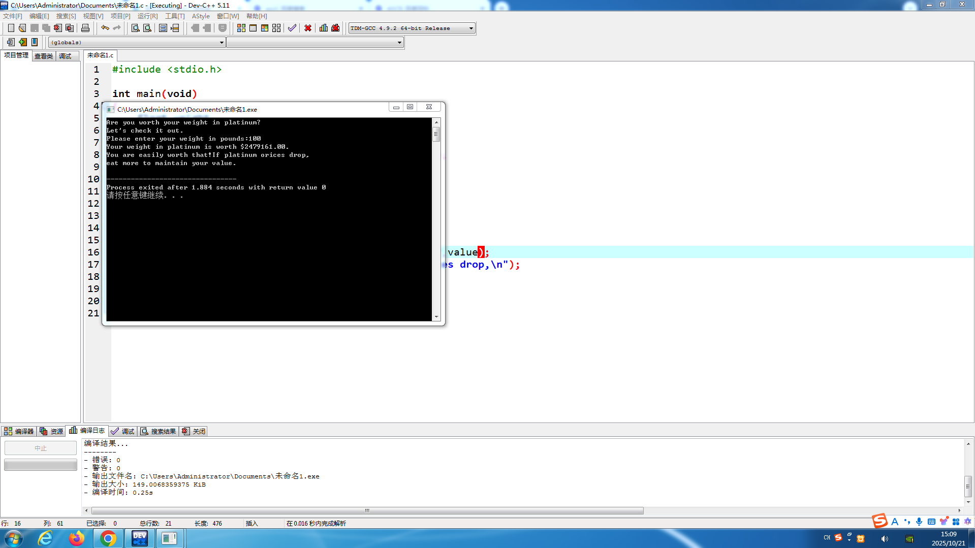Image resolution: width=975 pixels, height=548 pixels.
Task: Click the purple checkmark Debug icon
Action: point(292,28)
